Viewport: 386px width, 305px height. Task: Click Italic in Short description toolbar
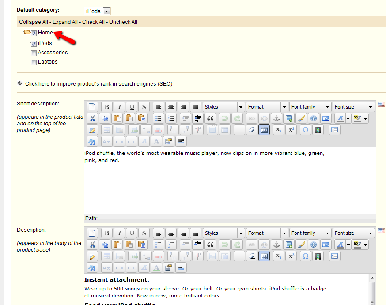pos(119,107)
